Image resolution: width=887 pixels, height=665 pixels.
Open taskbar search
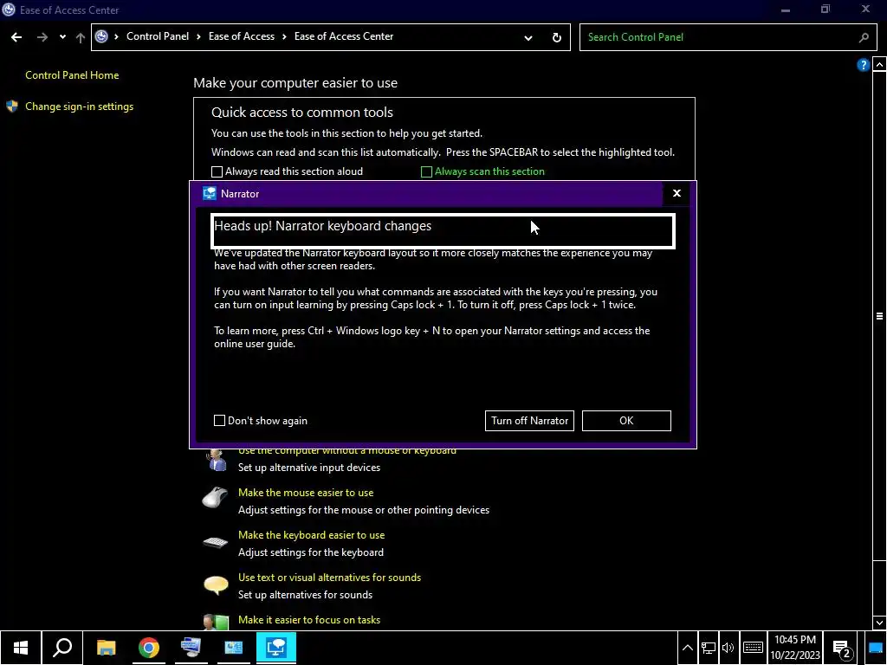62,648
